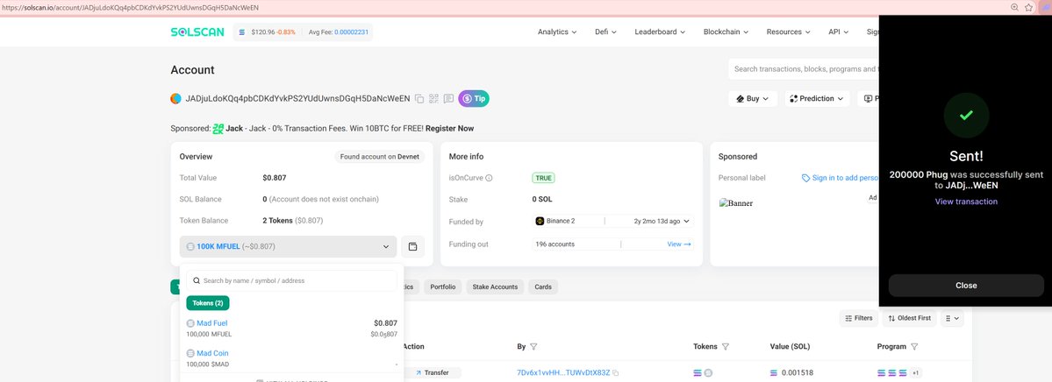The image size is (1052, 382).
Task: Click the token icons in Tokens cell
Action: pyautogui.click(x=703, y=372)
